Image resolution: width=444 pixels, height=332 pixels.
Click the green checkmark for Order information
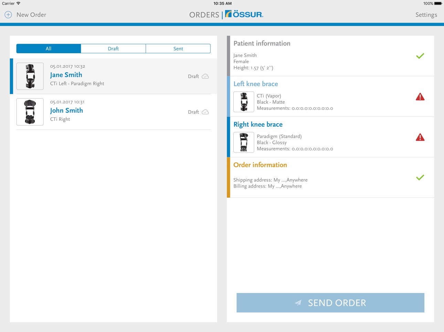click(x=420, y=178)
